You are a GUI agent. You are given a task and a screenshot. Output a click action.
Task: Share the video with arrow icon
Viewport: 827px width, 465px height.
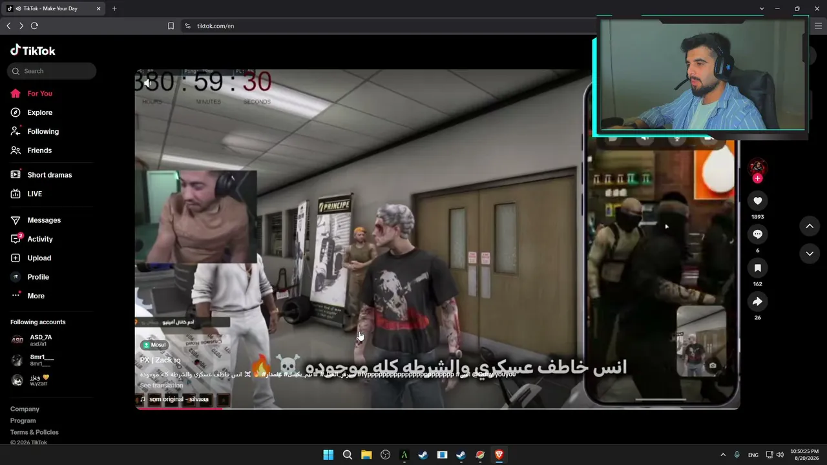pyautogui.click(x=758, y=302)
